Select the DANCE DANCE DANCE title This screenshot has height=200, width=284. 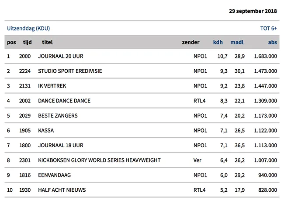(x=64, y=101)
